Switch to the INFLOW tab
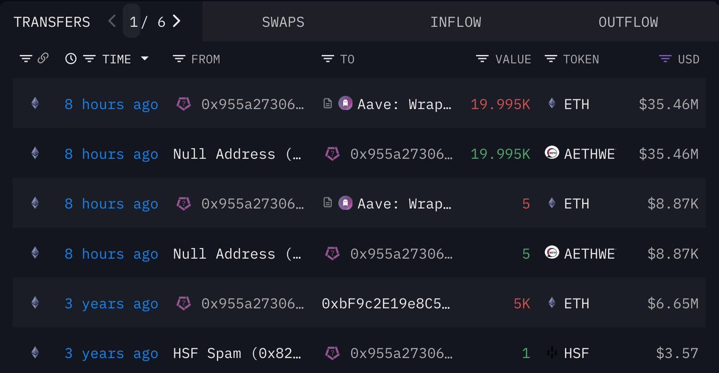 click(x=455, y=22)
